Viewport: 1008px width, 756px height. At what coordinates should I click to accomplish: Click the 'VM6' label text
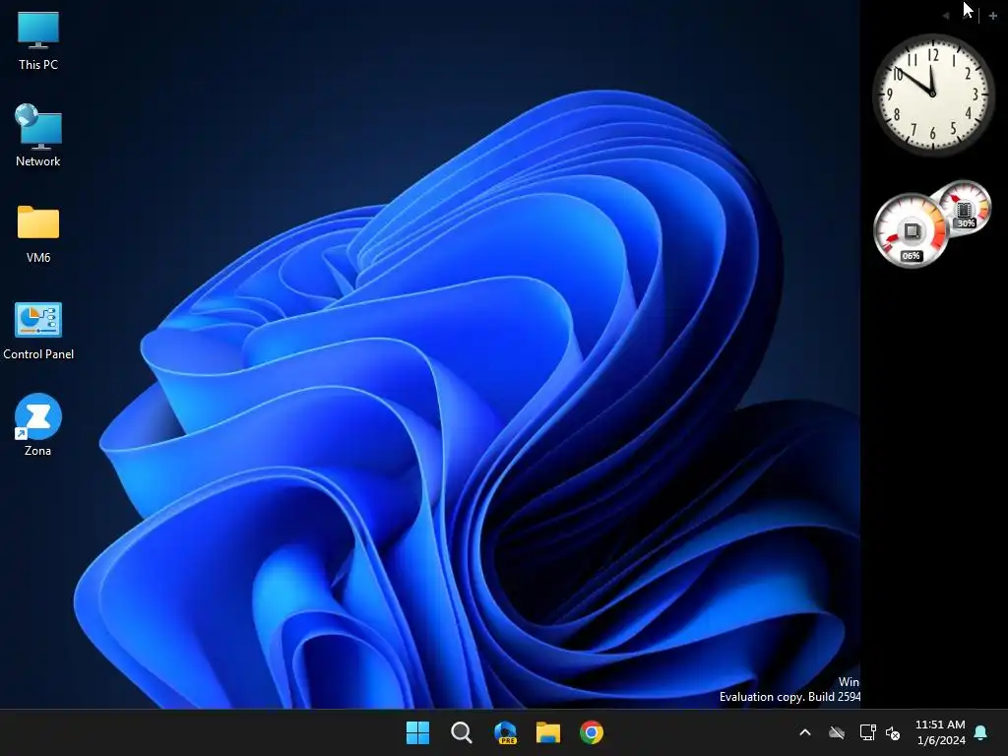click(x=38, y=258)
